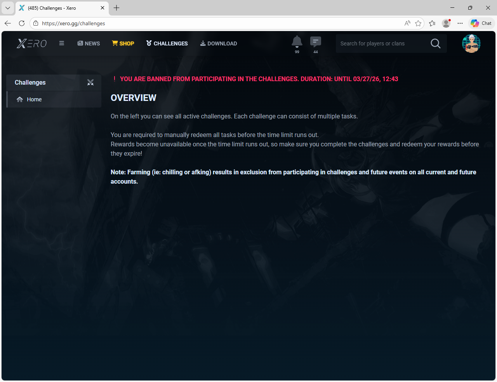Open the hamburger menu icon

coord(62,43)
